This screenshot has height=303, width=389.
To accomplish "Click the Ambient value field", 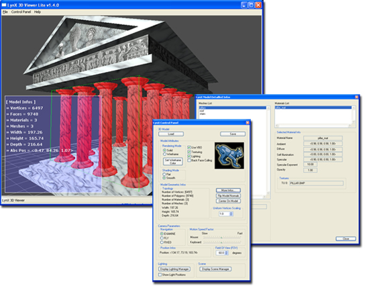I will coord(323,143).
